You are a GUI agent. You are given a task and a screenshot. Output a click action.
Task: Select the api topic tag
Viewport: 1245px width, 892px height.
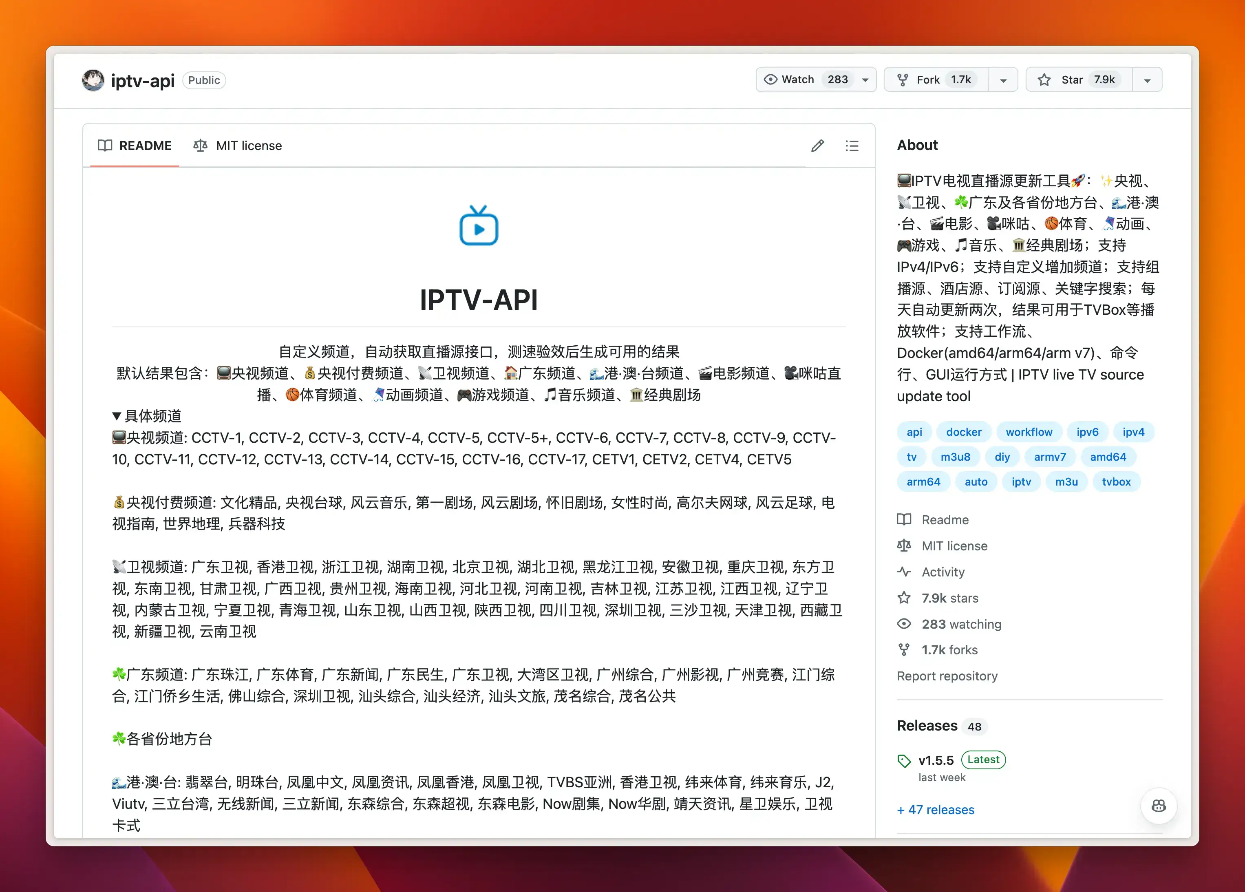click(x=914, y=432)
